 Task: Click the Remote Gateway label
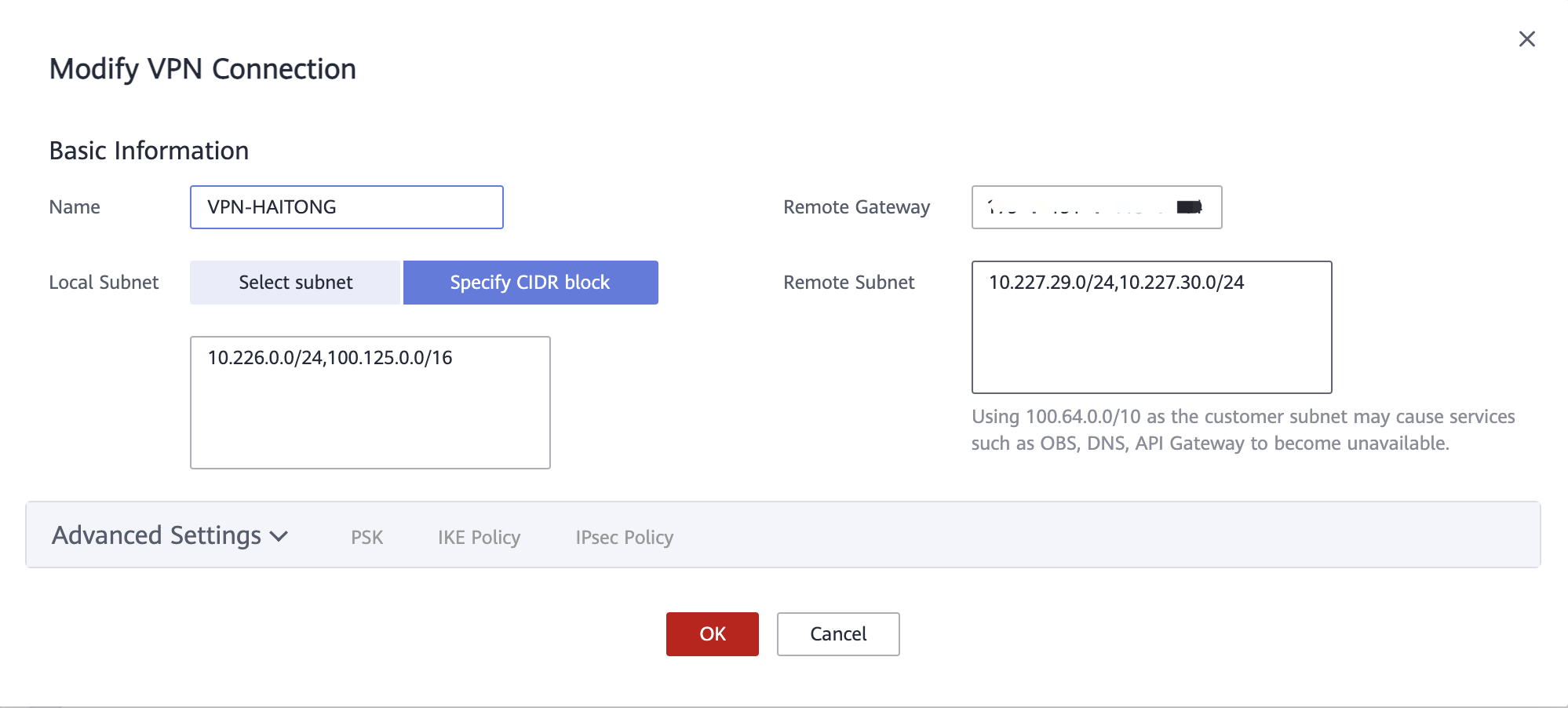pos(856,207)
